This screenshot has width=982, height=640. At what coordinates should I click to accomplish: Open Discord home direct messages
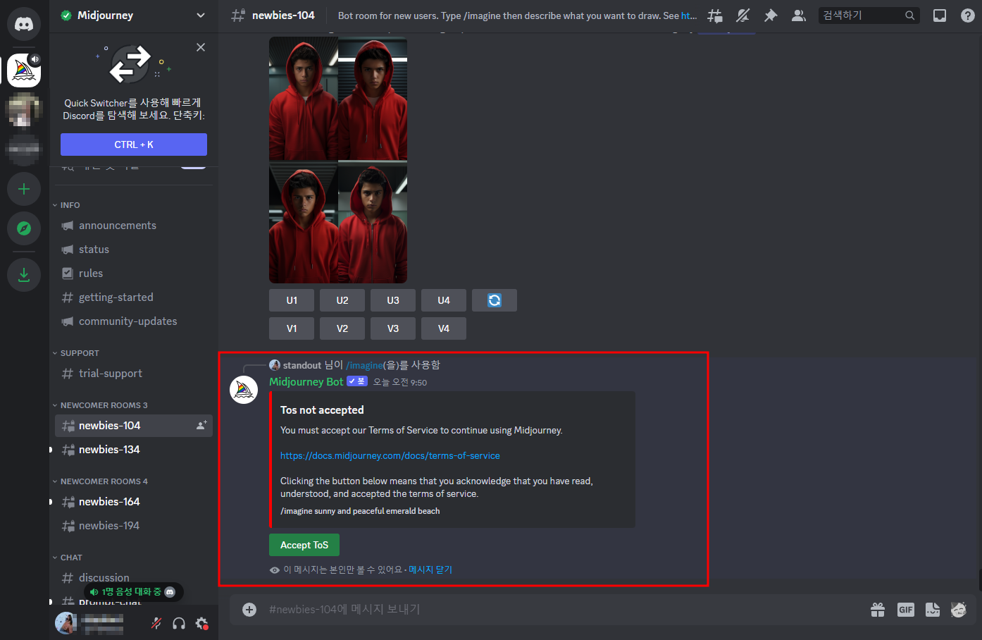pos(24,24)
